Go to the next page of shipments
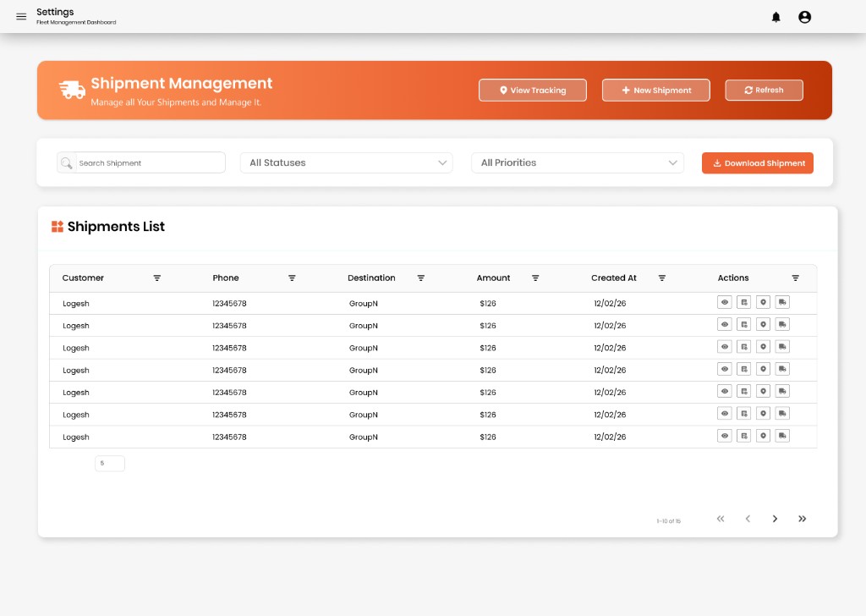This screenshot has height=616, width=866. 775,518
